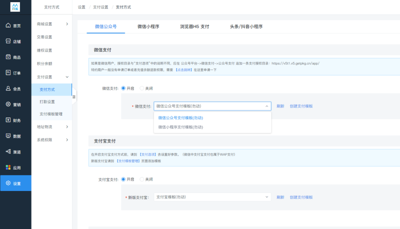Click the data (数据) chart icon
This screenshot has width=400, height=229.
[x=8, y=136]
